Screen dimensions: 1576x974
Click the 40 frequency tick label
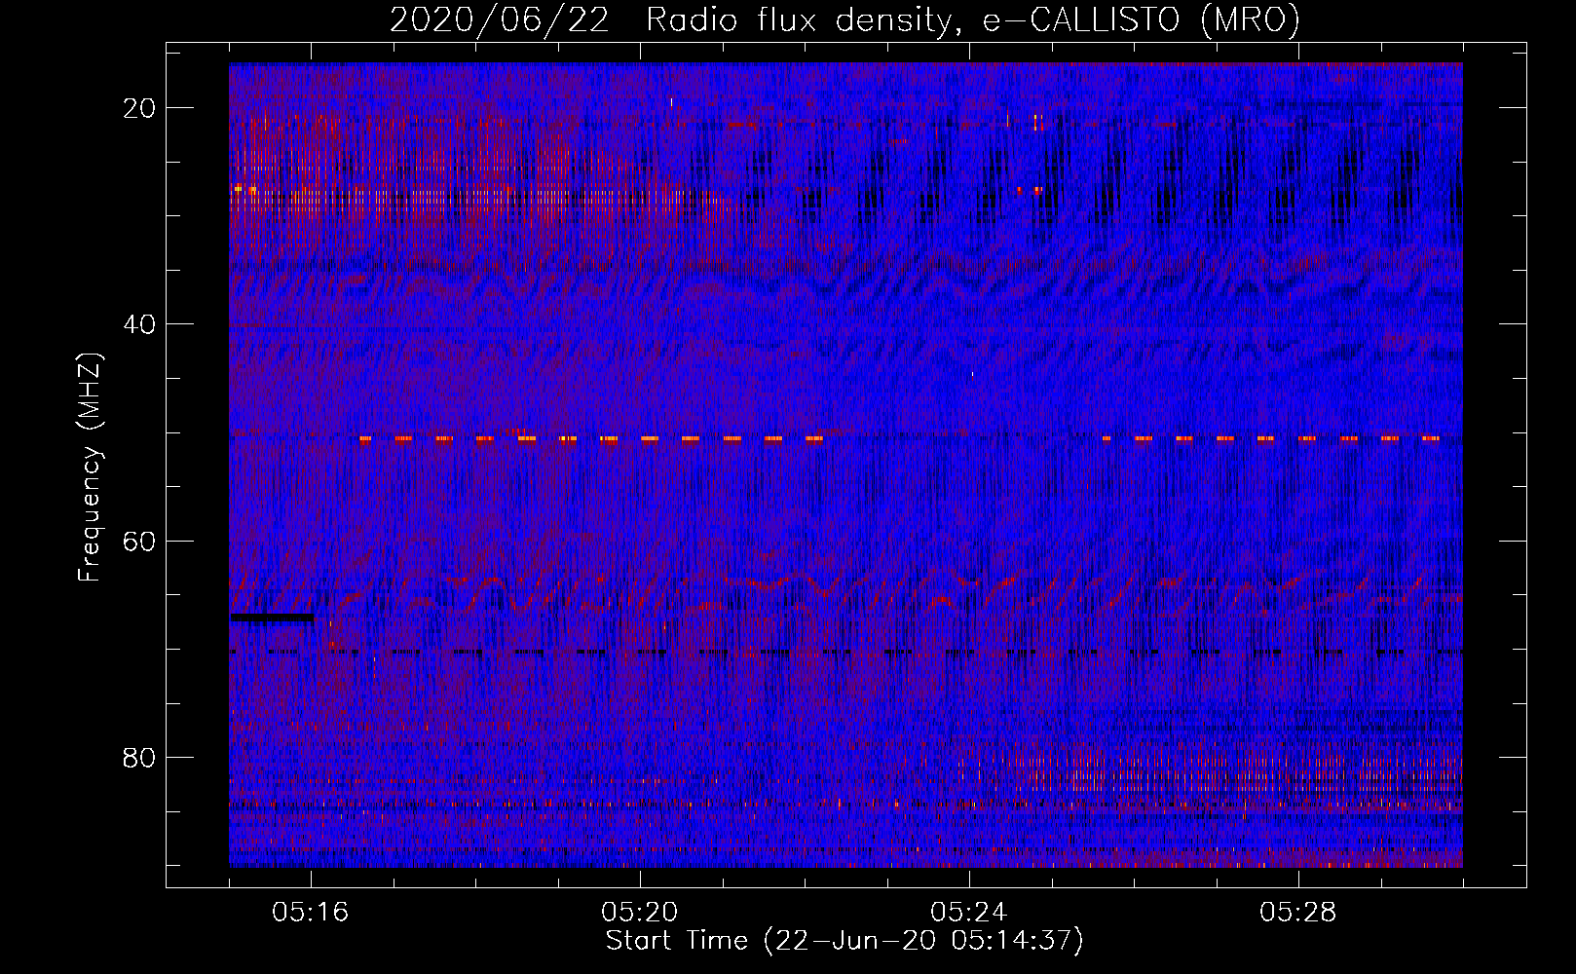140,324
